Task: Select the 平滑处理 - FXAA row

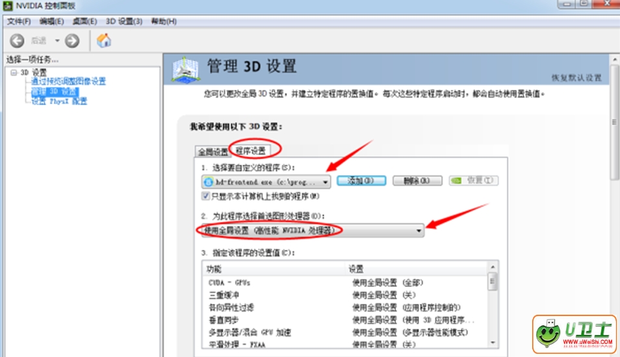Action: (x=345, y=344)
